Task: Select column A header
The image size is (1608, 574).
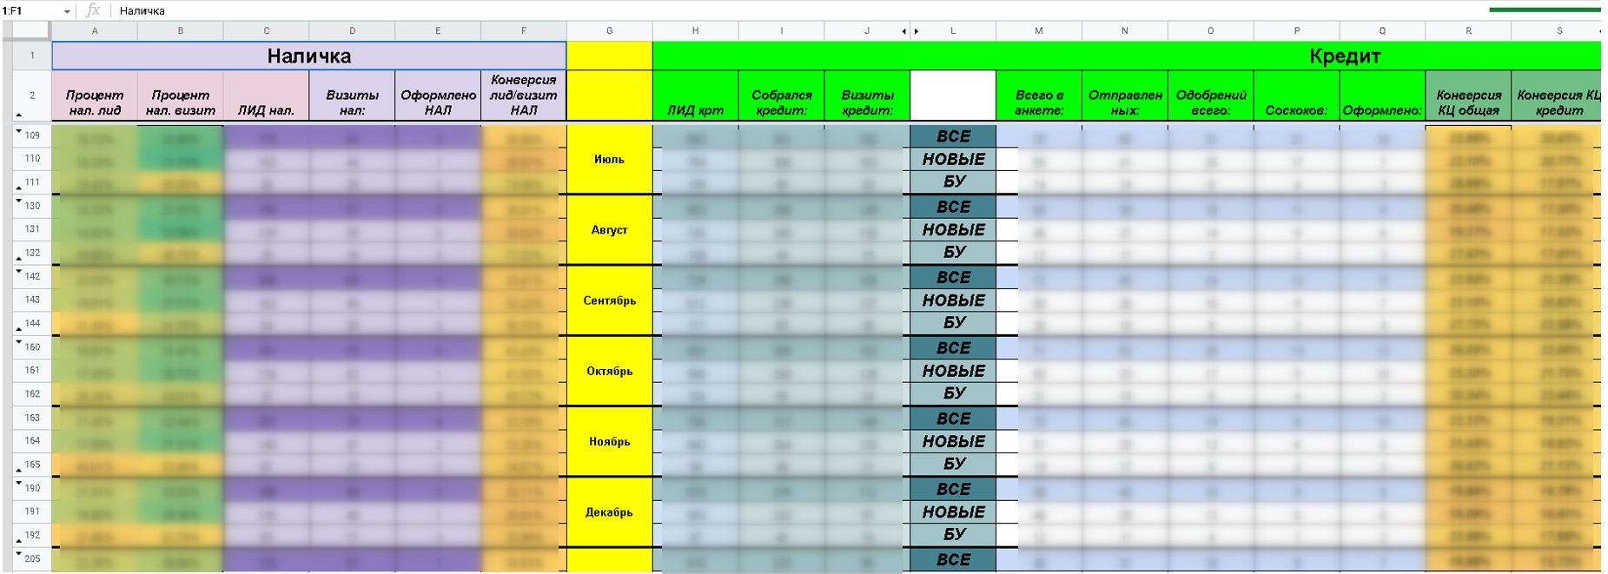Action: coord(95,31)
